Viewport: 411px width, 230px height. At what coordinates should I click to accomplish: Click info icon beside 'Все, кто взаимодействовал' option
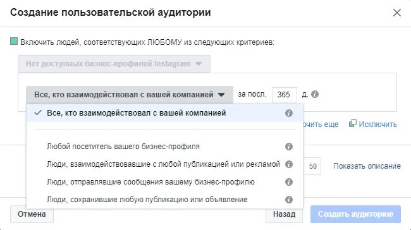(288, 113)
